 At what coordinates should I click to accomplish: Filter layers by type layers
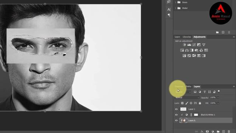click(x=205, y=92)
